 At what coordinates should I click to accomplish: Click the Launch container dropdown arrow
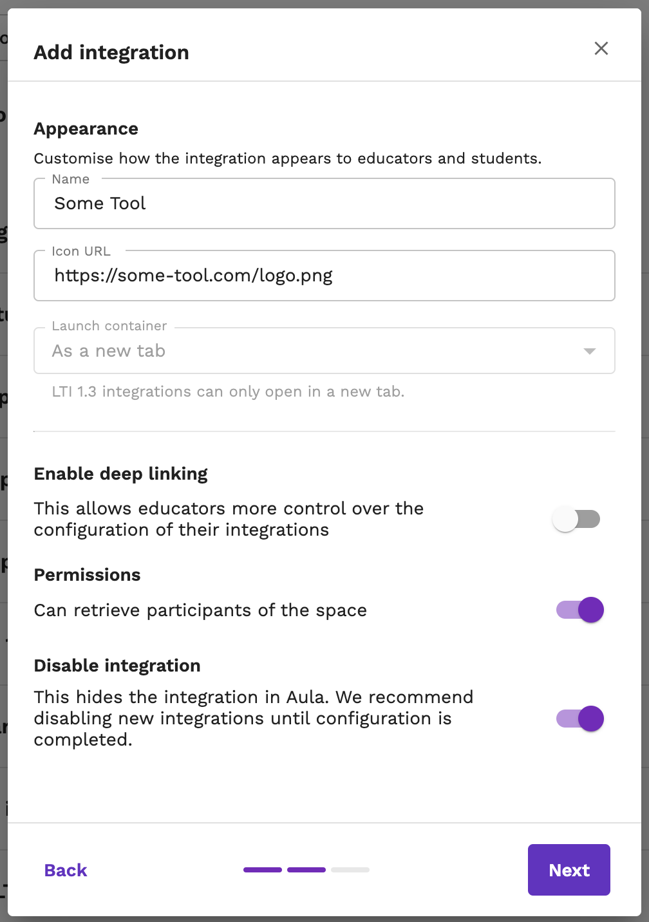tap(589, 351)
